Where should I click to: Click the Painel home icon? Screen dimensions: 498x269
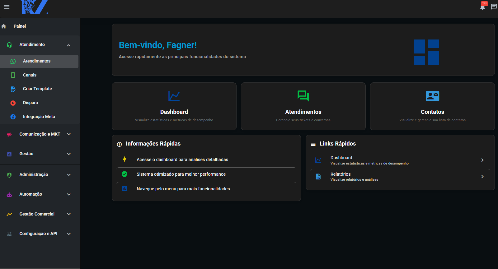point(4,26)
